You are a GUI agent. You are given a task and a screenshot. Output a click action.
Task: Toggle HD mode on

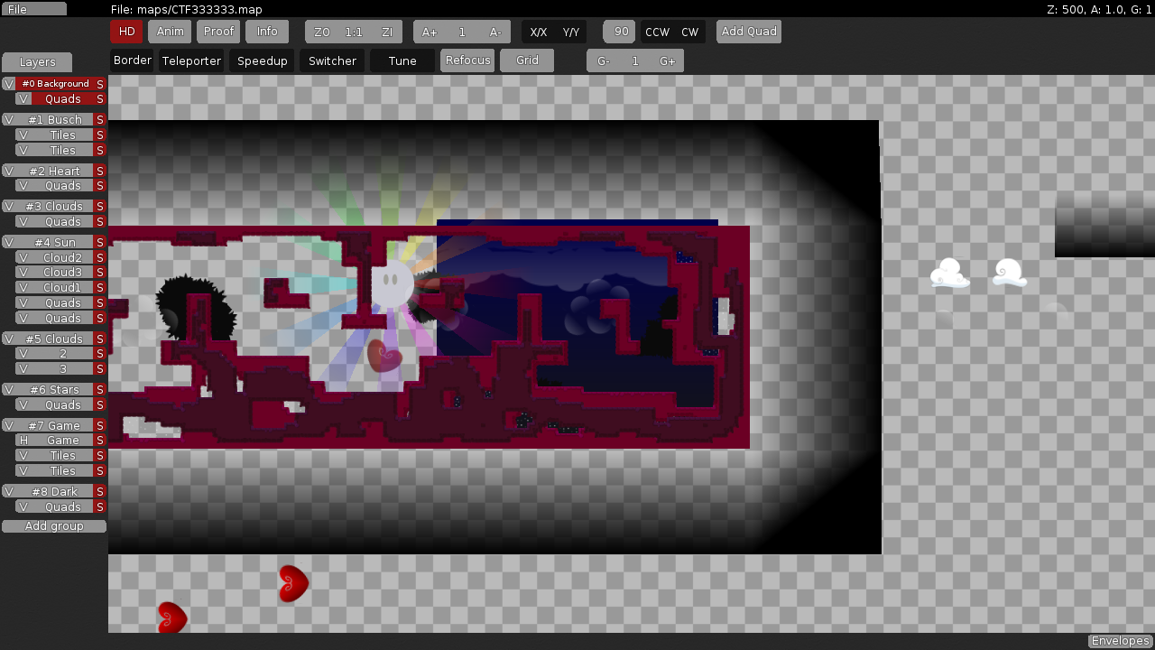pos(126,31)
